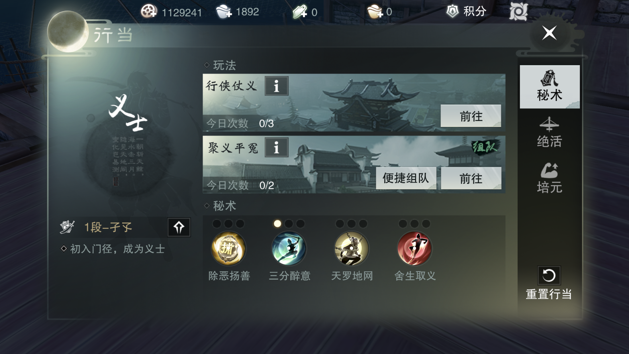The image size is (629, 354).
Task: Select the 除恶扬善 skill icon
Action: 228,249
